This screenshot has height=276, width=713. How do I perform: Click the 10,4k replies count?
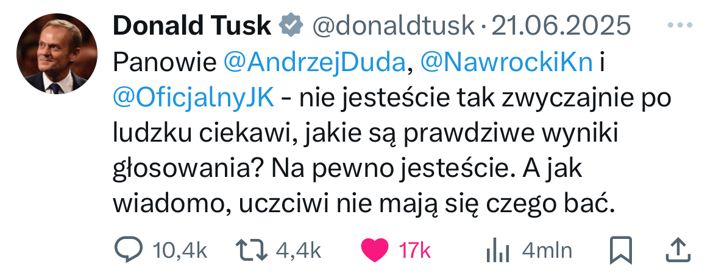coord(180,250)
